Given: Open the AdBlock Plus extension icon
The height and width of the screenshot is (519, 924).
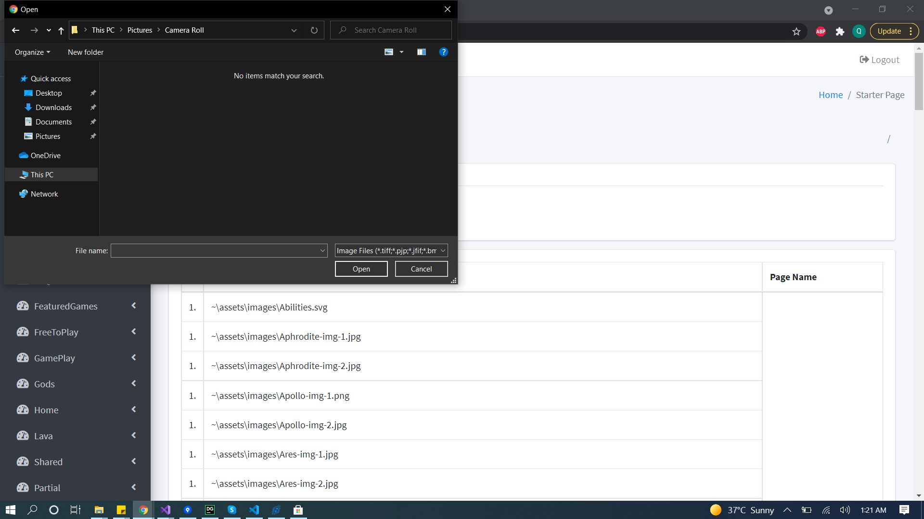Looking at the screenshot, I should [x=821, y=31].
